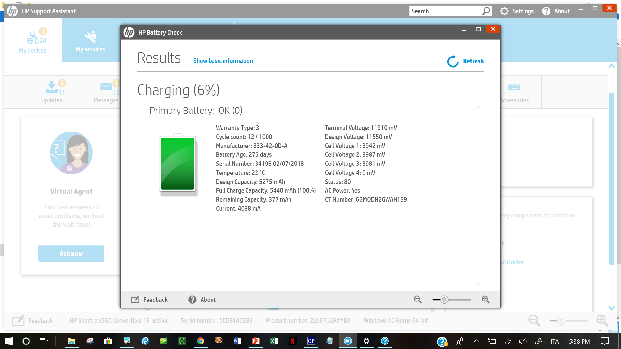Open About in HP Support Assistant header
This screenshot has height=349, width=621.
coord(556,11)
